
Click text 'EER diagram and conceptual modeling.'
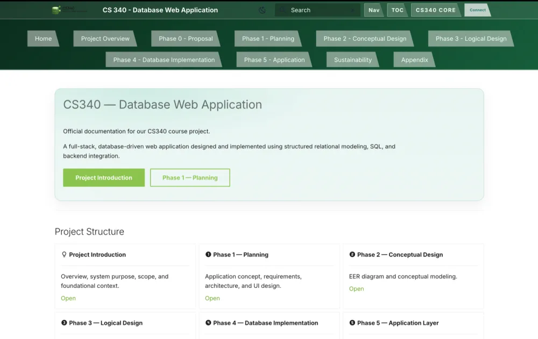click(403, 276)
